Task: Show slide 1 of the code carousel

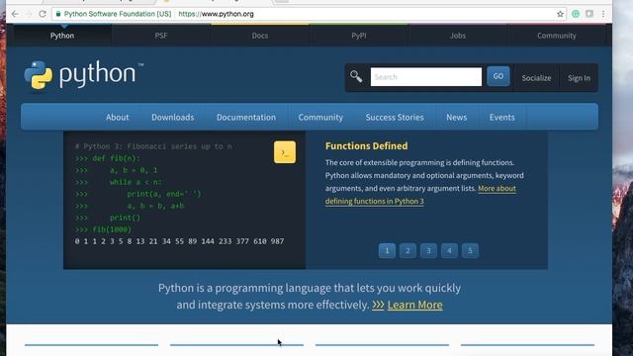Action: [x=387, y=250]
